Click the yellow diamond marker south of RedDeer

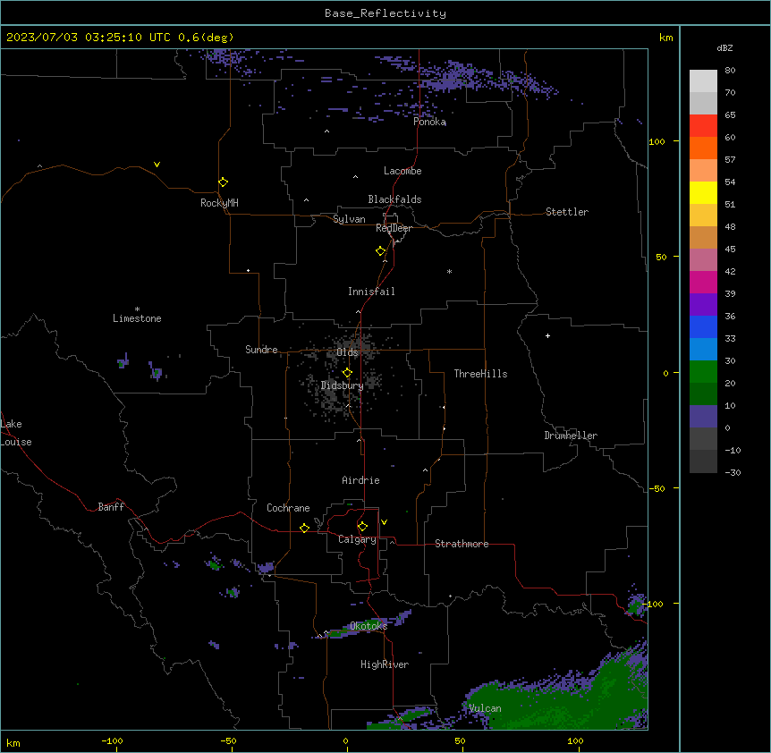[381, 251]
